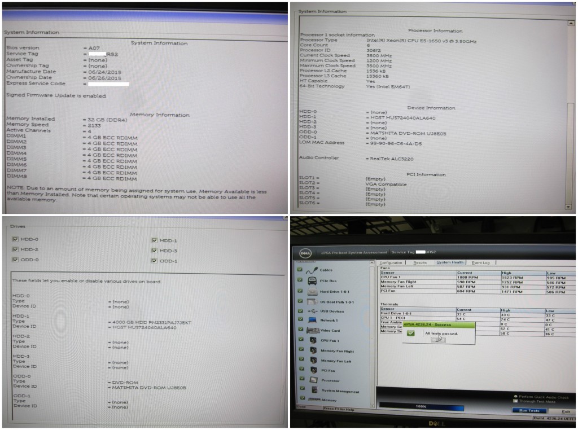Uncheck the Processor test checkbox

point(303,379)
